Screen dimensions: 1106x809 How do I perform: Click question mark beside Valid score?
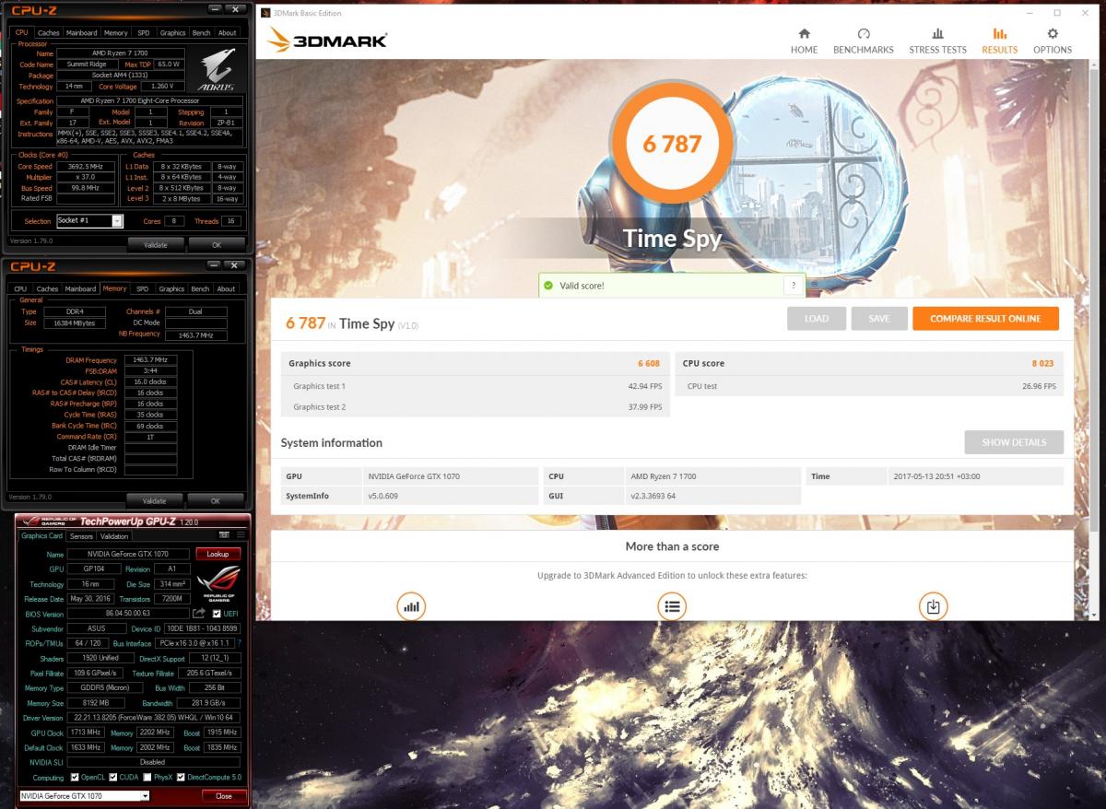click(x=793, y=286)
